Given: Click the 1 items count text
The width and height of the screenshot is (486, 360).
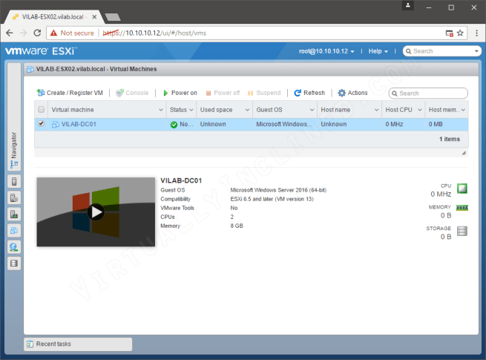Looking at the screenshot, I should 450,139.
